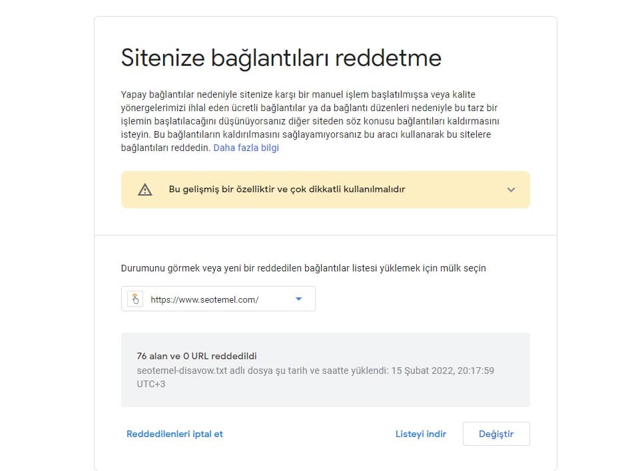Click the gray disavow status box
The height and width of the screenshot is (471, 628).
coord(325,370)
